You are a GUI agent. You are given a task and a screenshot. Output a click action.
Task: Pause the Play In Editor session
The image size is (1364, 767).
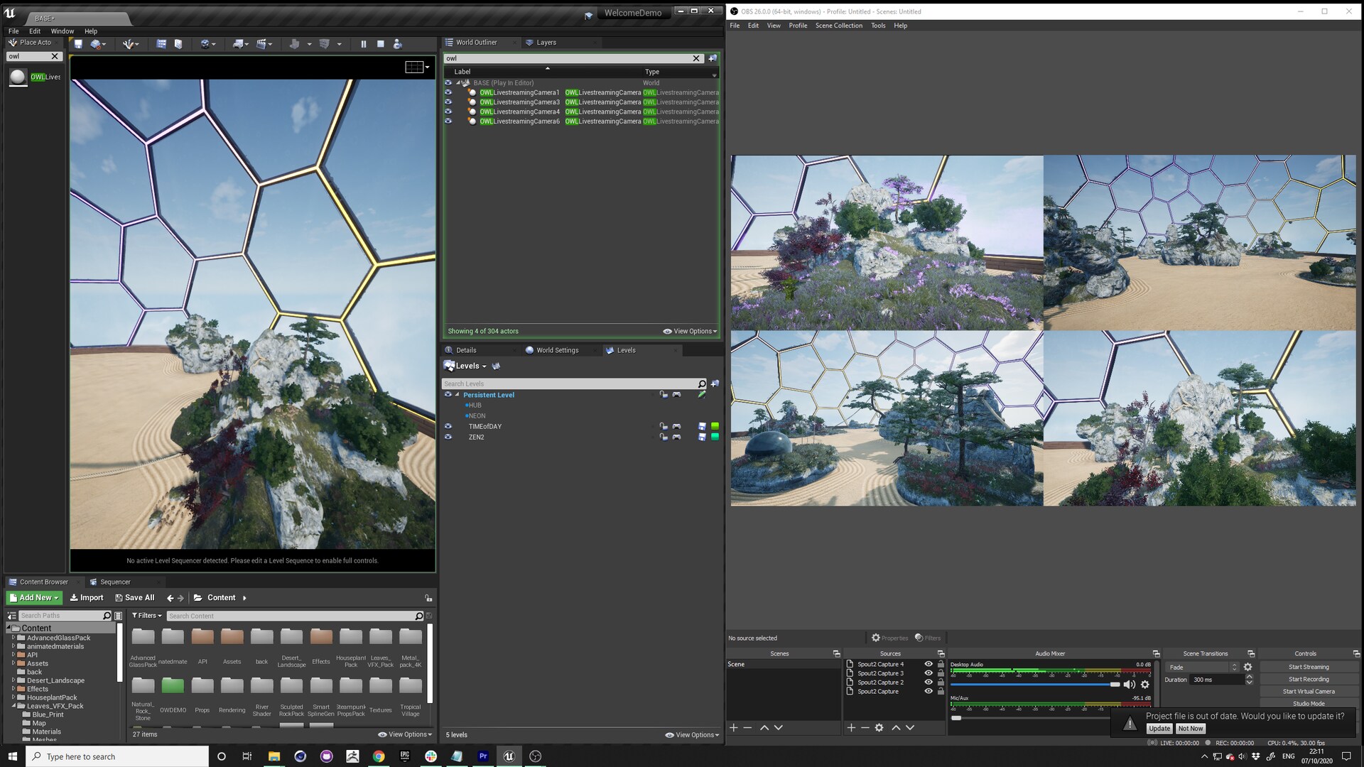pos(364,44)
